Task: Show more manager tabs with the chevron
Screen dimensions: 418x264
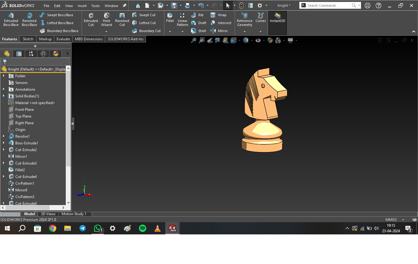Action: click(x=68, y=54)
